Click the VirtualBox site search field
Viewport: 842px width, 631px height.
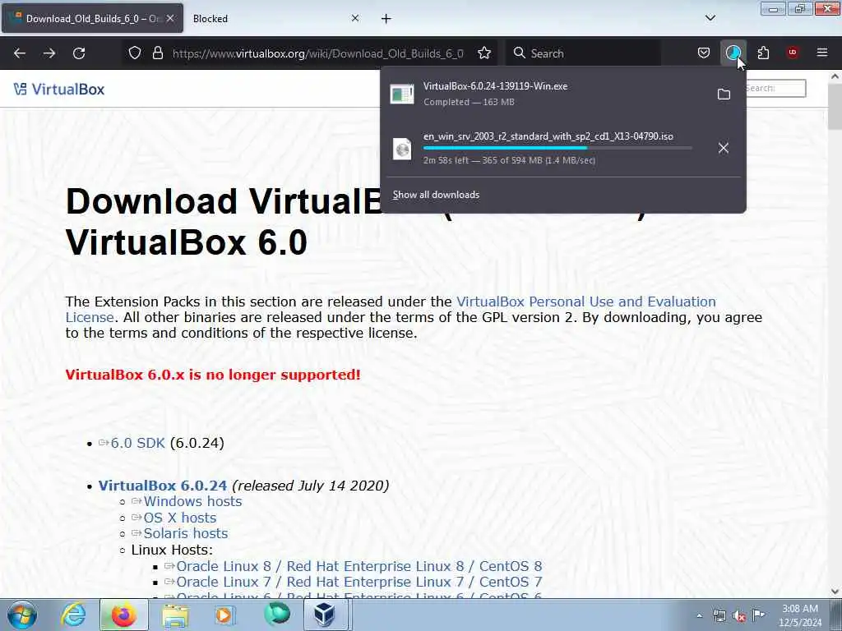(775, 89)
